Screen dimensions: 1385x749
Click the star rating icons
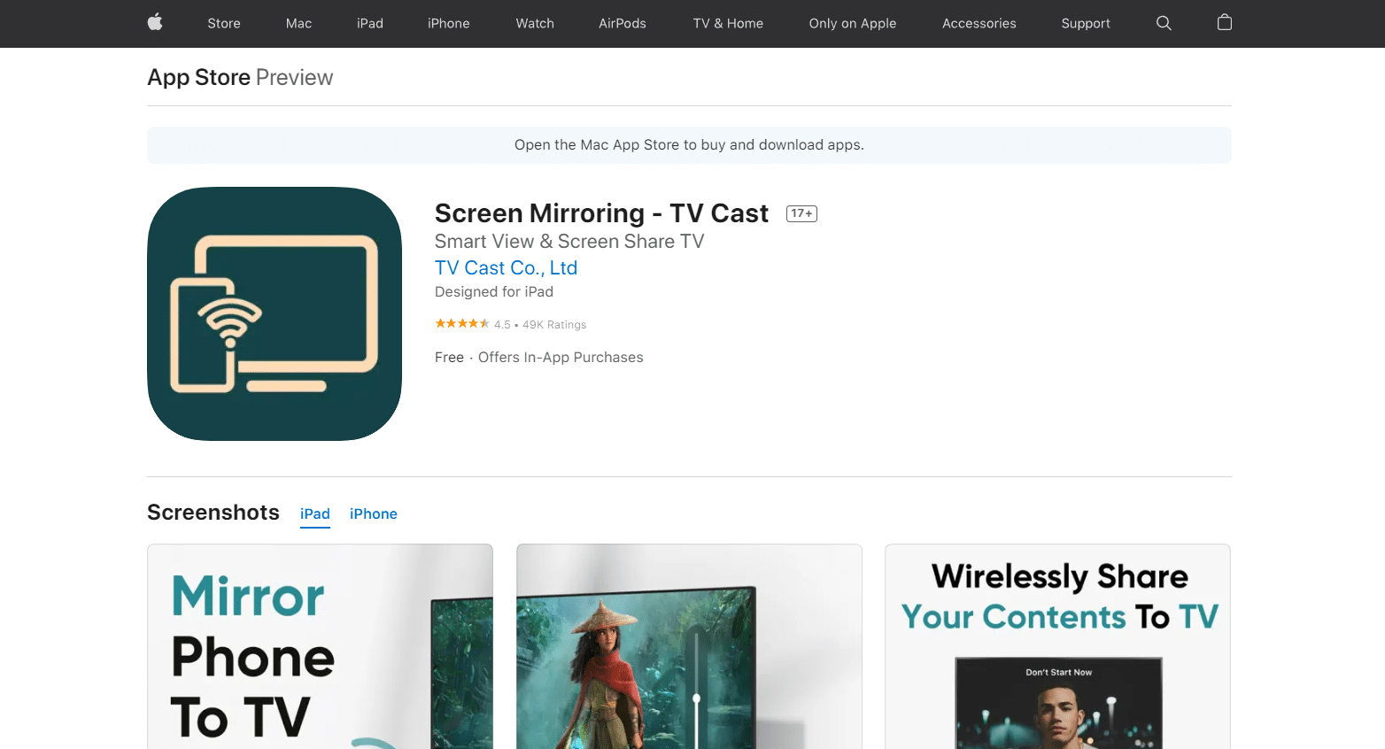(x=461, y=324)
